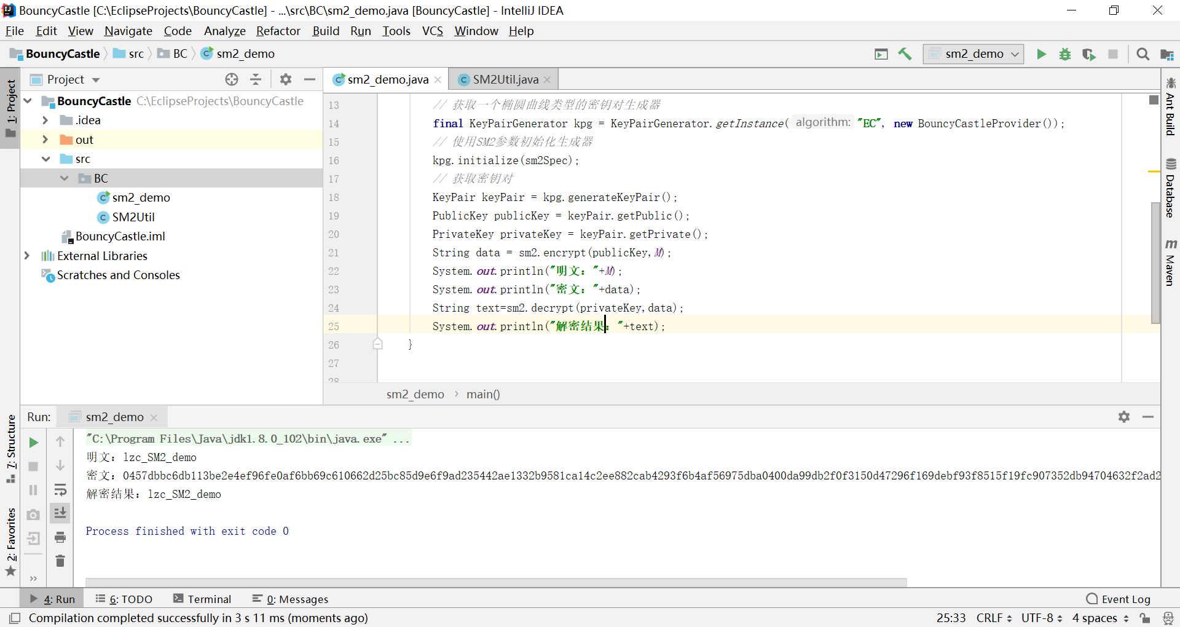This screenshot has width=1180, height=627.
Task: Open the 0: Messages tool window
Action: [290, 599]
